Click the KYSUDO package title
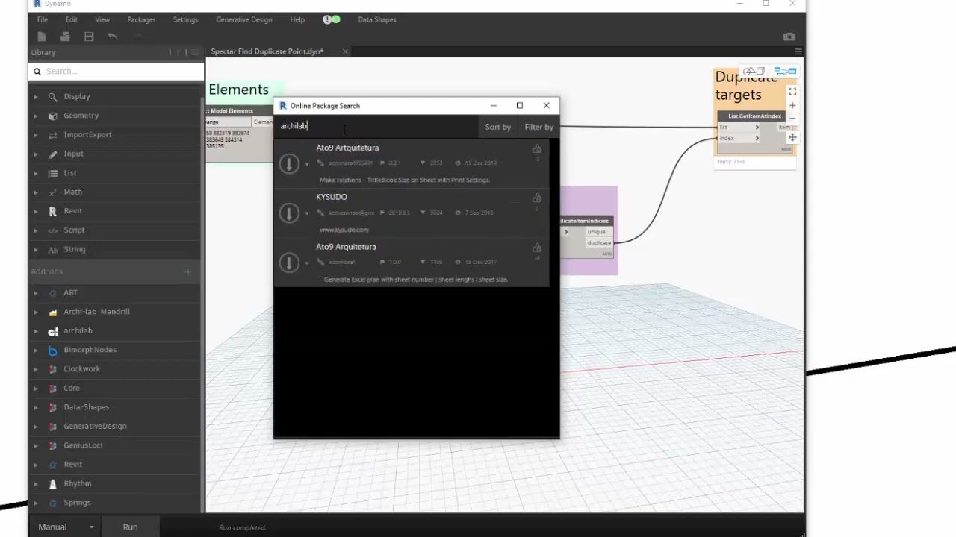This screenshot has height=537, width=956. (x=332, y=197)
